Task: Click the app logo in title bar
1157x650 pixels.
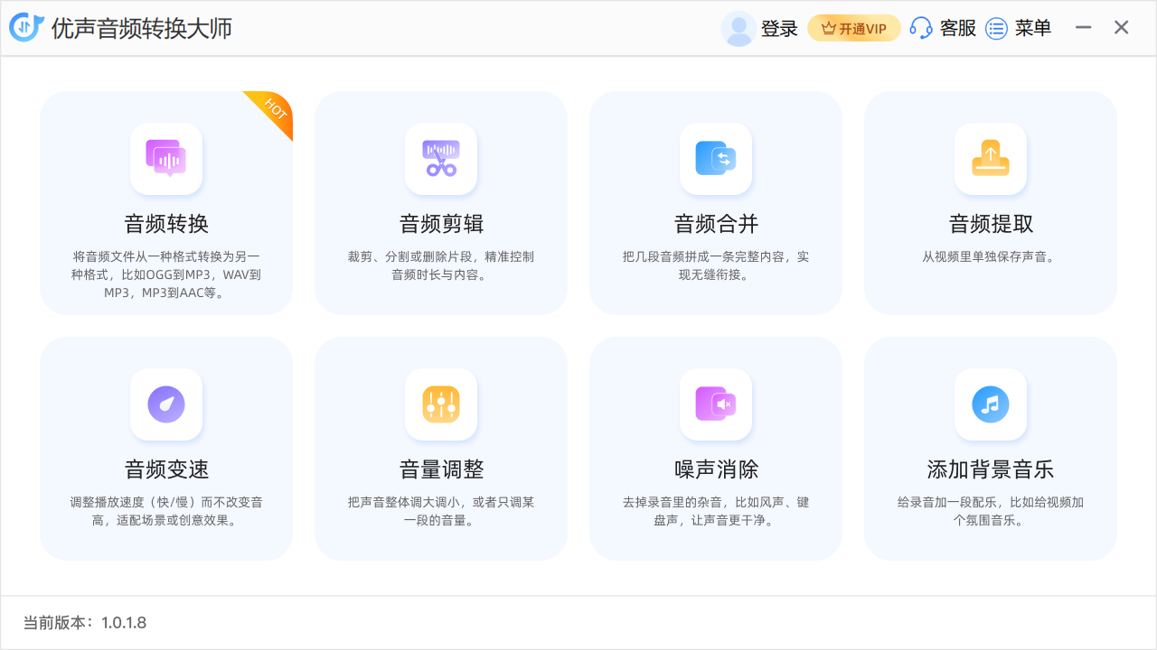Action: point(26,28)
